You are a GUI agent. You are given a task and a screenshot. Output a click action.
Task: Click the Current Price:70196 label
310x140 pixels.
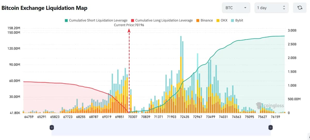click(x=129, y=25)
